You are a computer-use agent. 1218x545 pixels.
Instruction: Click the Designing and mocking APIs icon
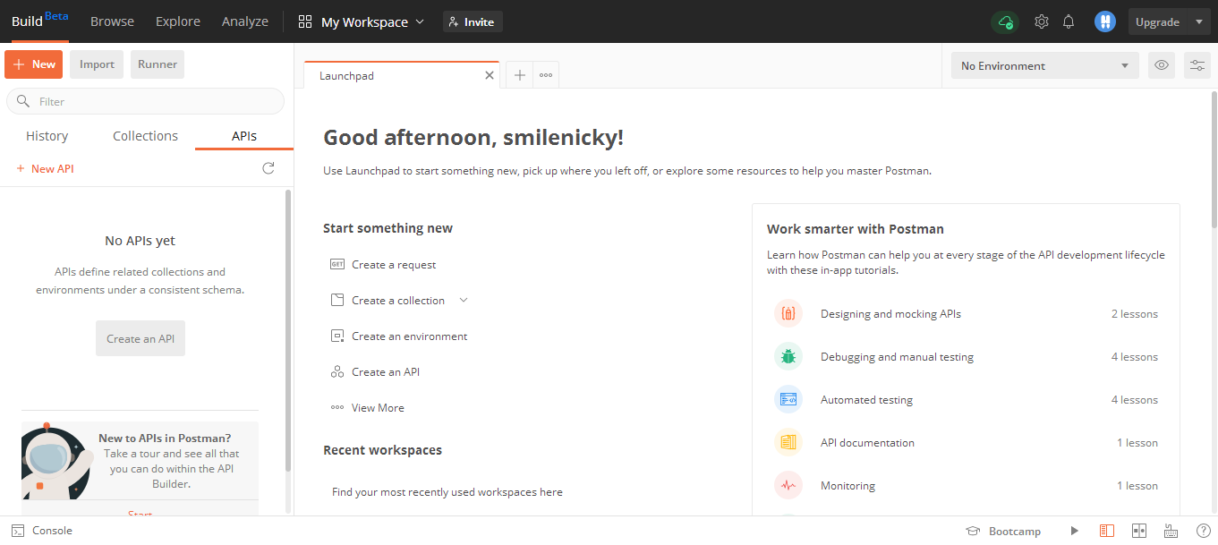coord(788,314)
